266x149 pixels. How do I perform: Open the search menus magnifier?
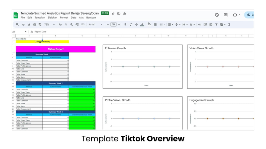tap(17, 25)
